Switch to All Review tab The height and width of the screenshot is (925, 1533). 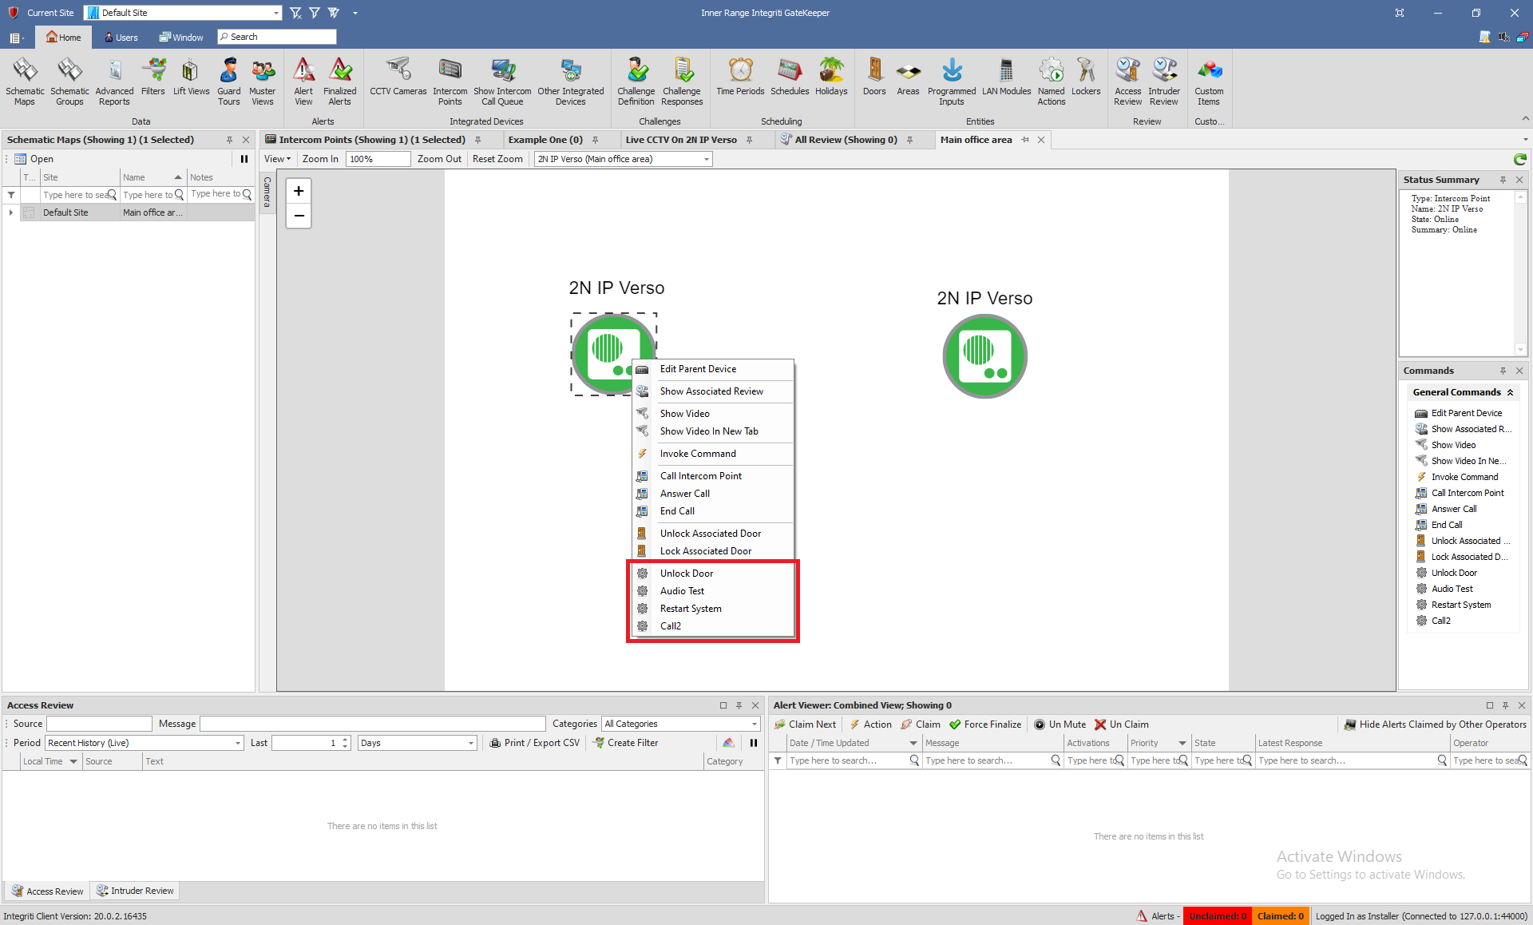coord(846,140)
